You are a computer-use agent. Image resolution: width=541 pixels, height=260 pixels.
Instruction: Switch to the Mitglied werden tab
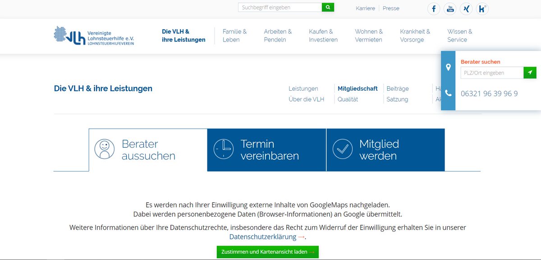pyautogui.click(x=385, y=150)
